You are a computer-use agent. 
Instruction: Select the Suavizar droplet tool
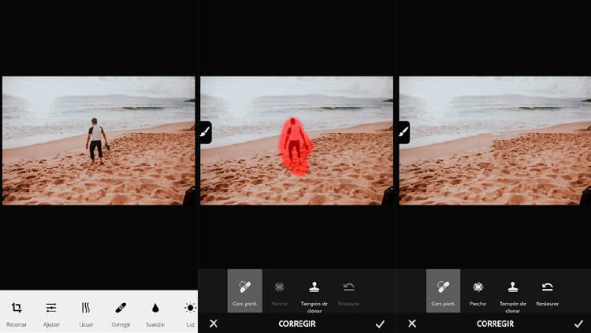(x=155, y=309)
